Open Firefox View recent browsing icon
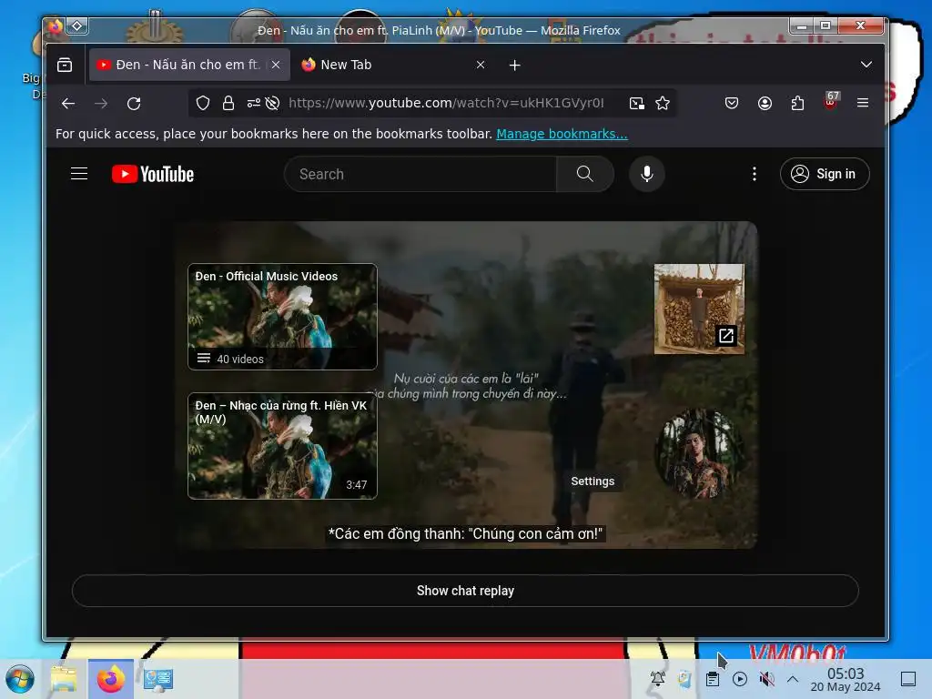932x699 pixels. pyautogui.click(x=65, y=65)
